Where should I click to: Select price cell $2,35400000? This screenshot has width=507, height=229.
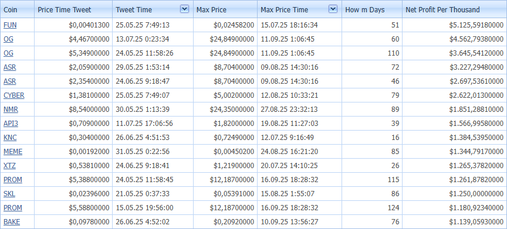click(73, 81)
